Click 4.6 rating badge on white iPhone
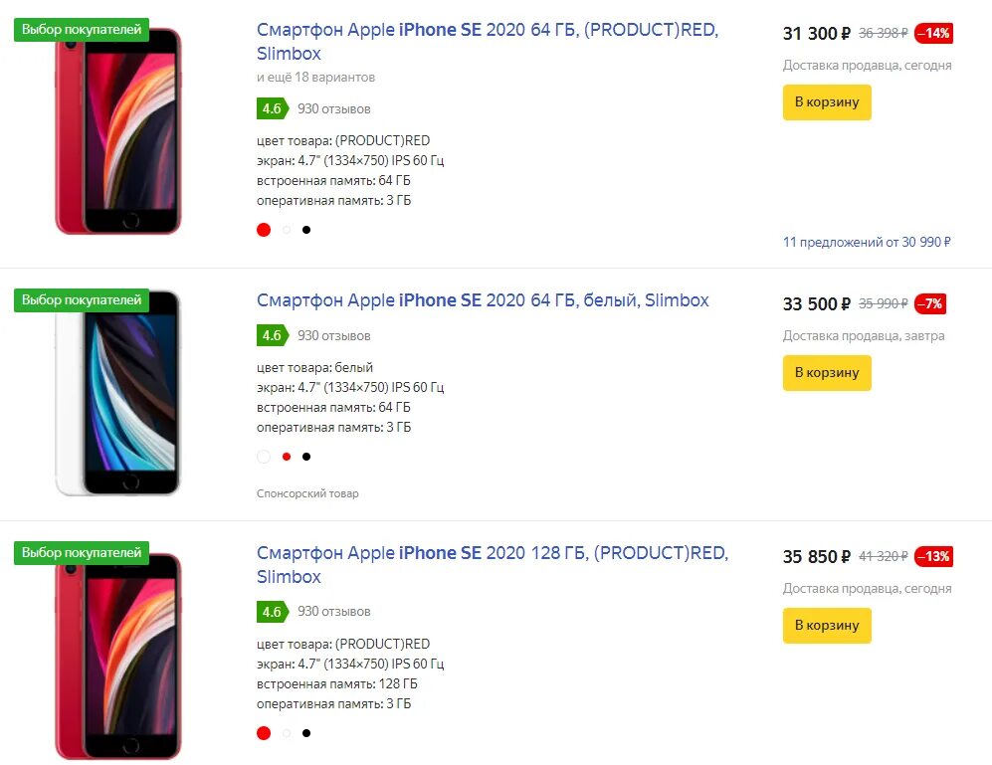Viewport: 992px width, 765px height. [271, 335]
